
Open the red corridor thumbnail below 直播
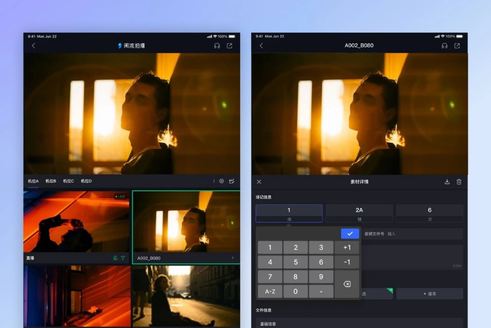point(77,296)
